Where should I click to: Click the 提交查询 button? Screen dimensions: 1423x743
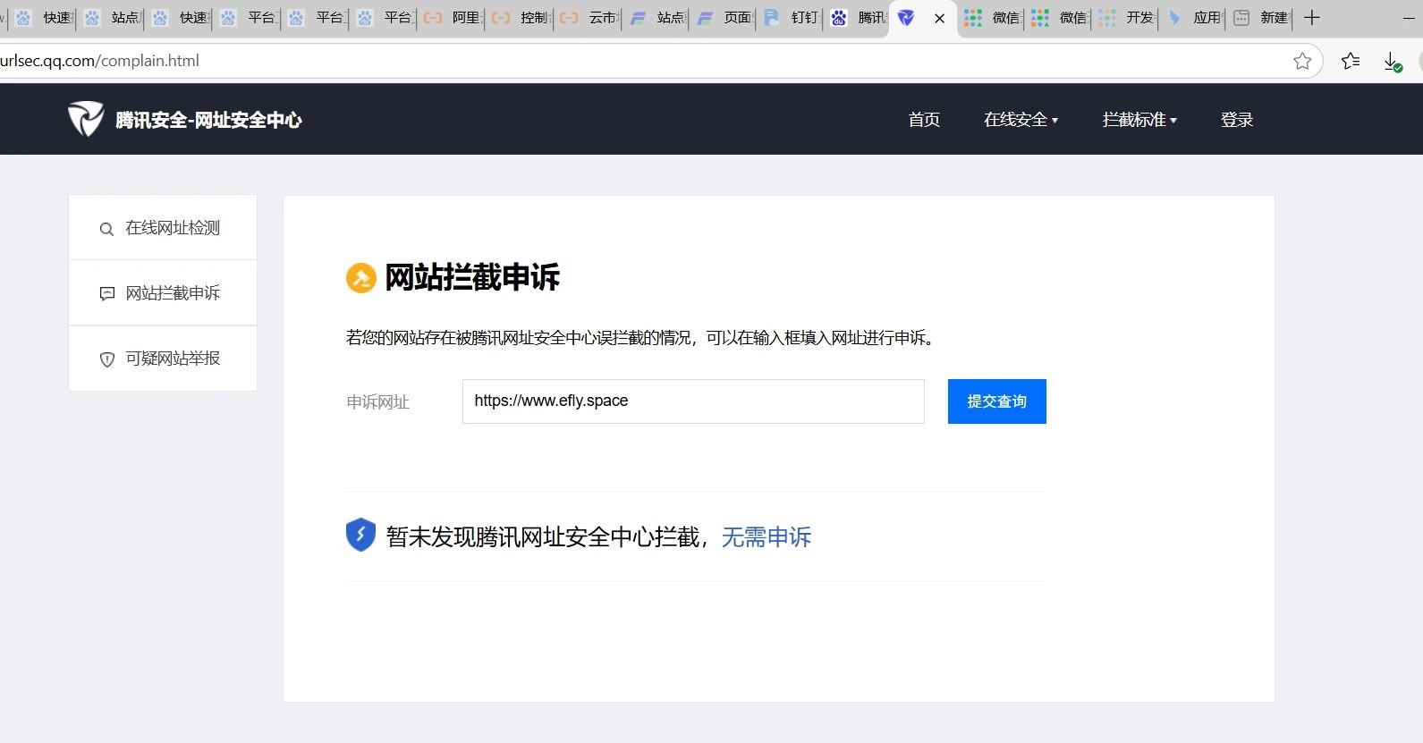997,401
